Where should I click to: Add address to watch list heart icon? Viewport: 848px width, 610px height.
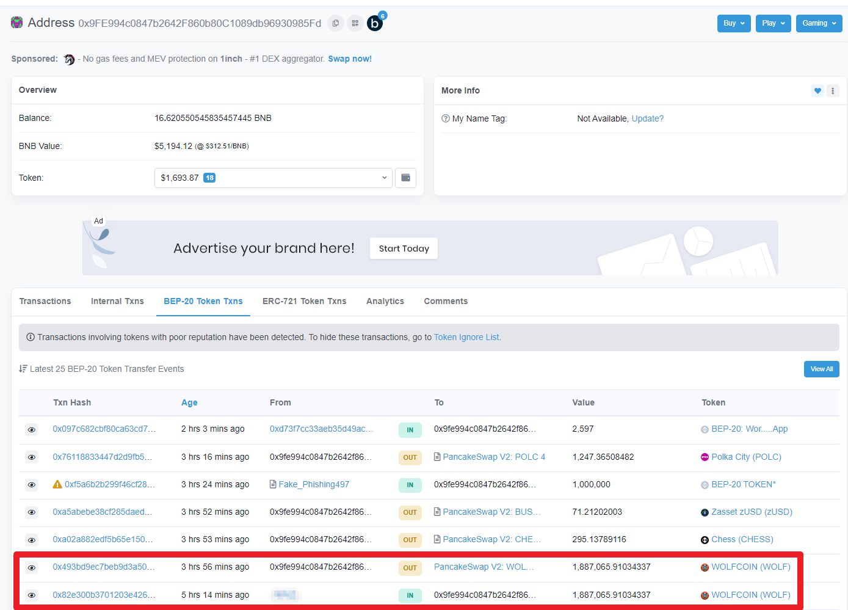[x=817, y=90]
